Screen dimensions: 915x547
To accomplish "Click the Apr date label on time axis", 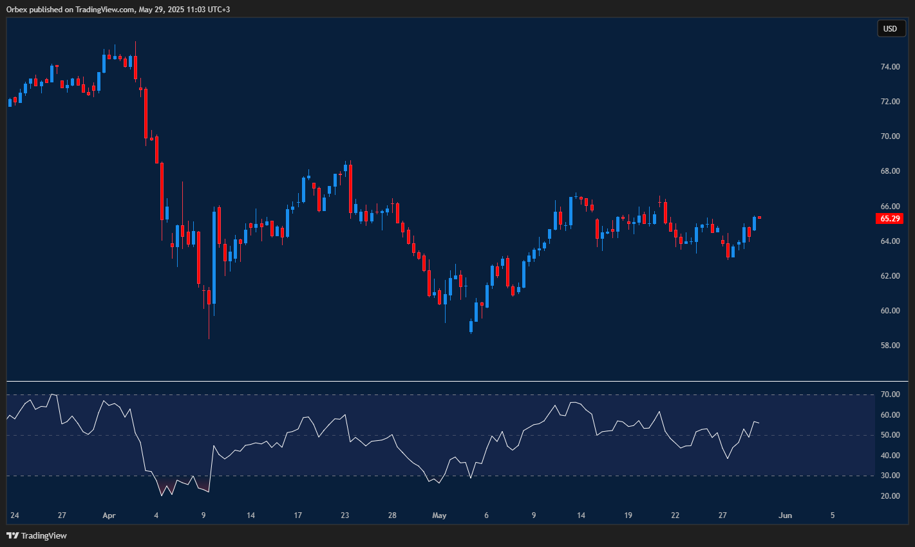I will point(109,515).
